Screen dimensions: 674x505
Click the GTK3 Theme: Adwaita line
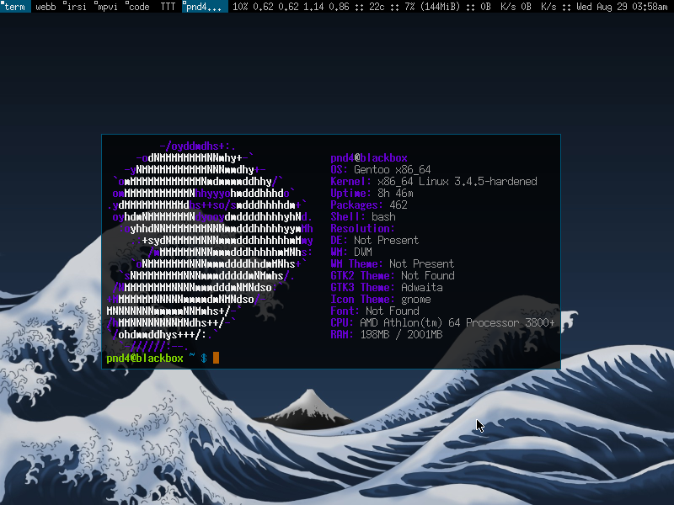pos(387,287)
